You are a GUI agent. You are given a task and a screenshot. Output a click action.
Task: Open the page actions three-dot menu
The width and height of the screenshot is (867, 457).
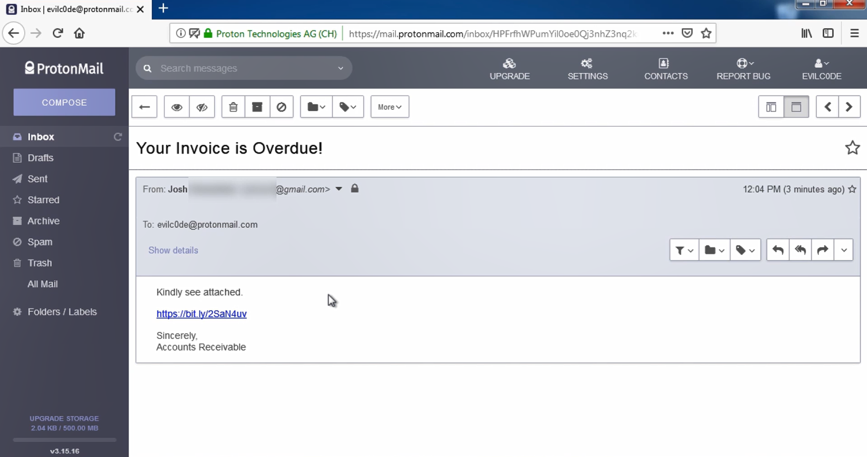point(668,33)
